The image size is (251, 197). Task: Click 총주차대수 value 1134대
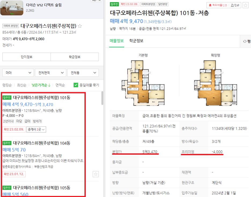229,128
